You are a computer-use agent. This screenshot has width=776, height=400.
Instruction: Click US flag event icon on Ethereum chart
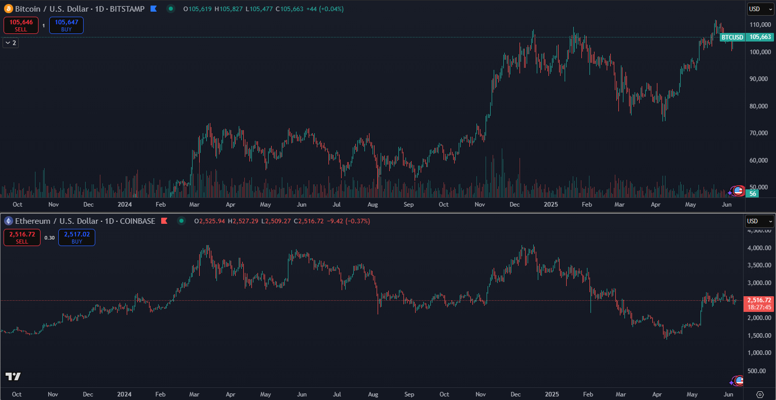(x=739, y=380)
